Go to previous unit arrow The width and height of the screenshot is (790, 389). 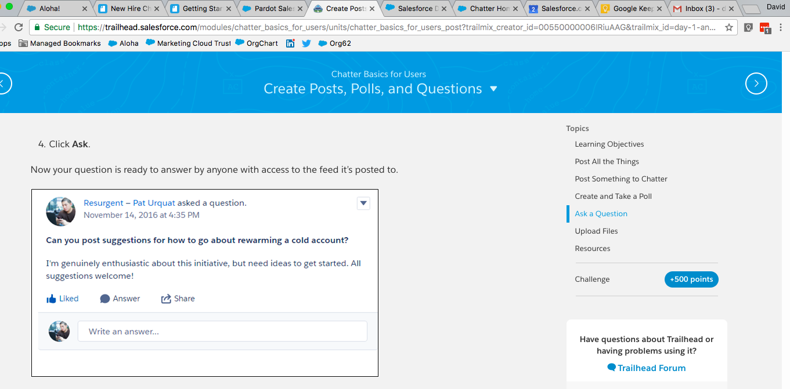click(x=3, y=83)
